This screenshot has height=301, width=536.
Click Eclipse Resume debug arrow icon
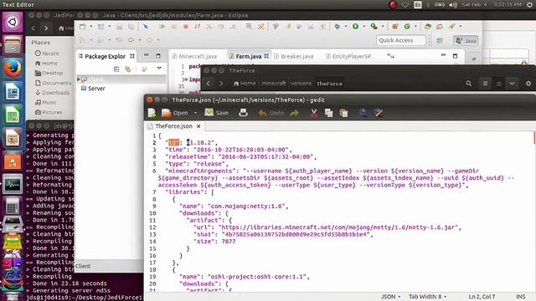[162, 26]
